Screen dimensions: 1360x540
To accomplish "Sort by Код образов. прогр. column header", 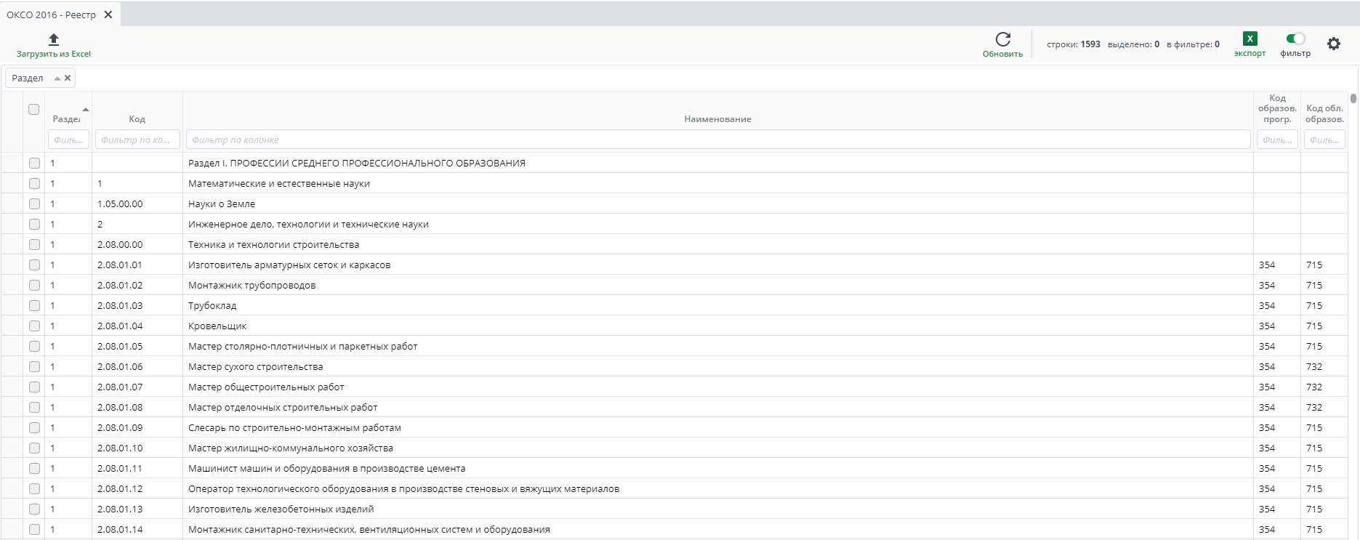I will [1277, 109].
